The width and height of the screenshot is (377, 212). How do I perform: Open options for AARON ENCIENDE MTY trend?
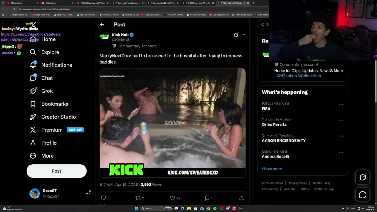[x=341, y=136]
